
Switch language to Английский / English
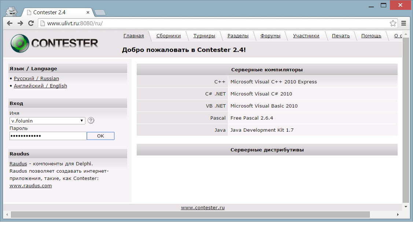(40, 86)
